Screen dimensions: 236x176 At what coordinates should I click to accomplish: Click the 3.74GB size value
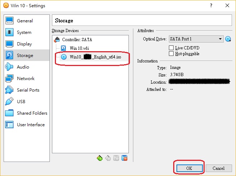(x=177, y=75)
